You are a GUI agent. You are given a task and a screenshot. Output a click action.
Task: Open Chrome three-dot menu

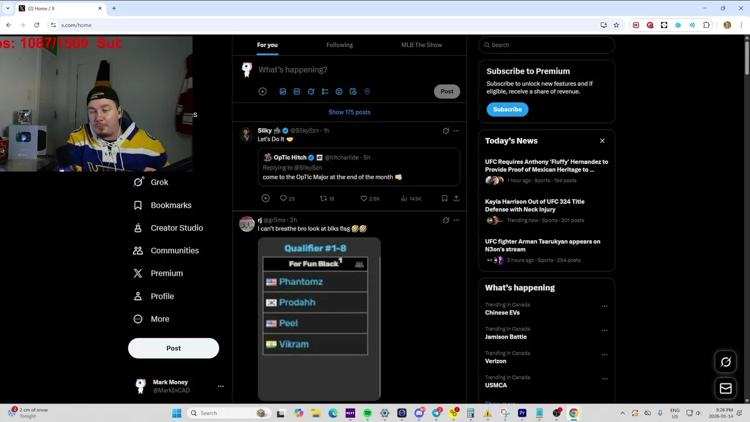coord(742,25)
